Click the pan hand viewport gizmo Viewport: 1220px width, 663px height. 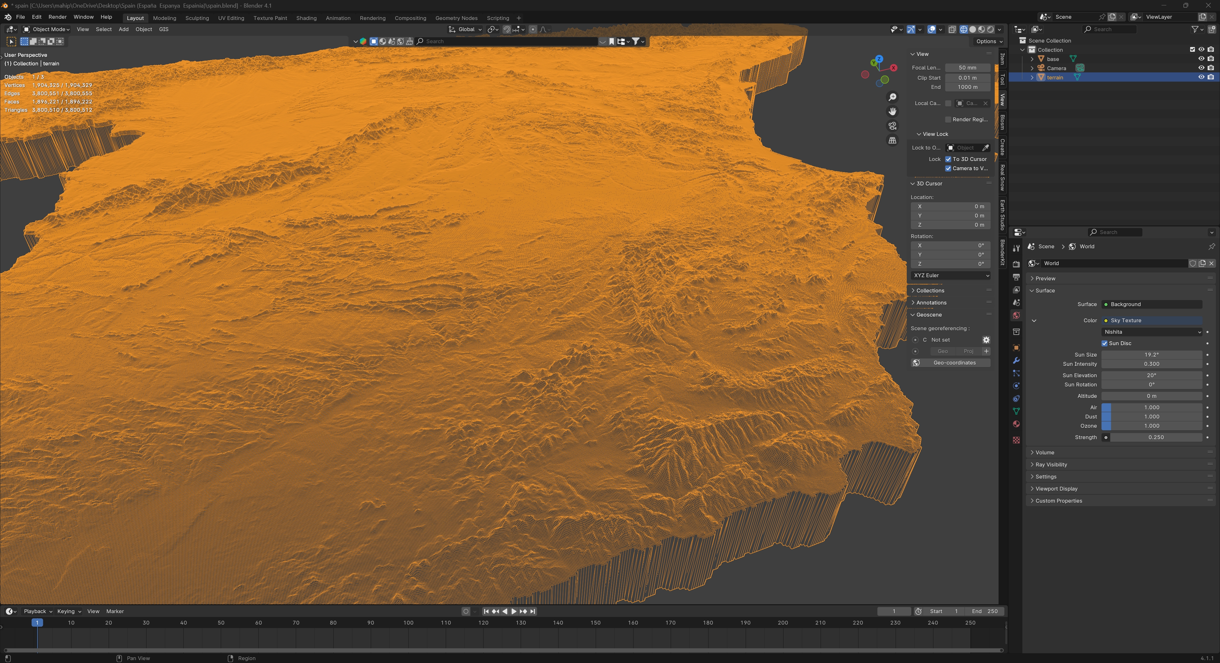point(892,112)
